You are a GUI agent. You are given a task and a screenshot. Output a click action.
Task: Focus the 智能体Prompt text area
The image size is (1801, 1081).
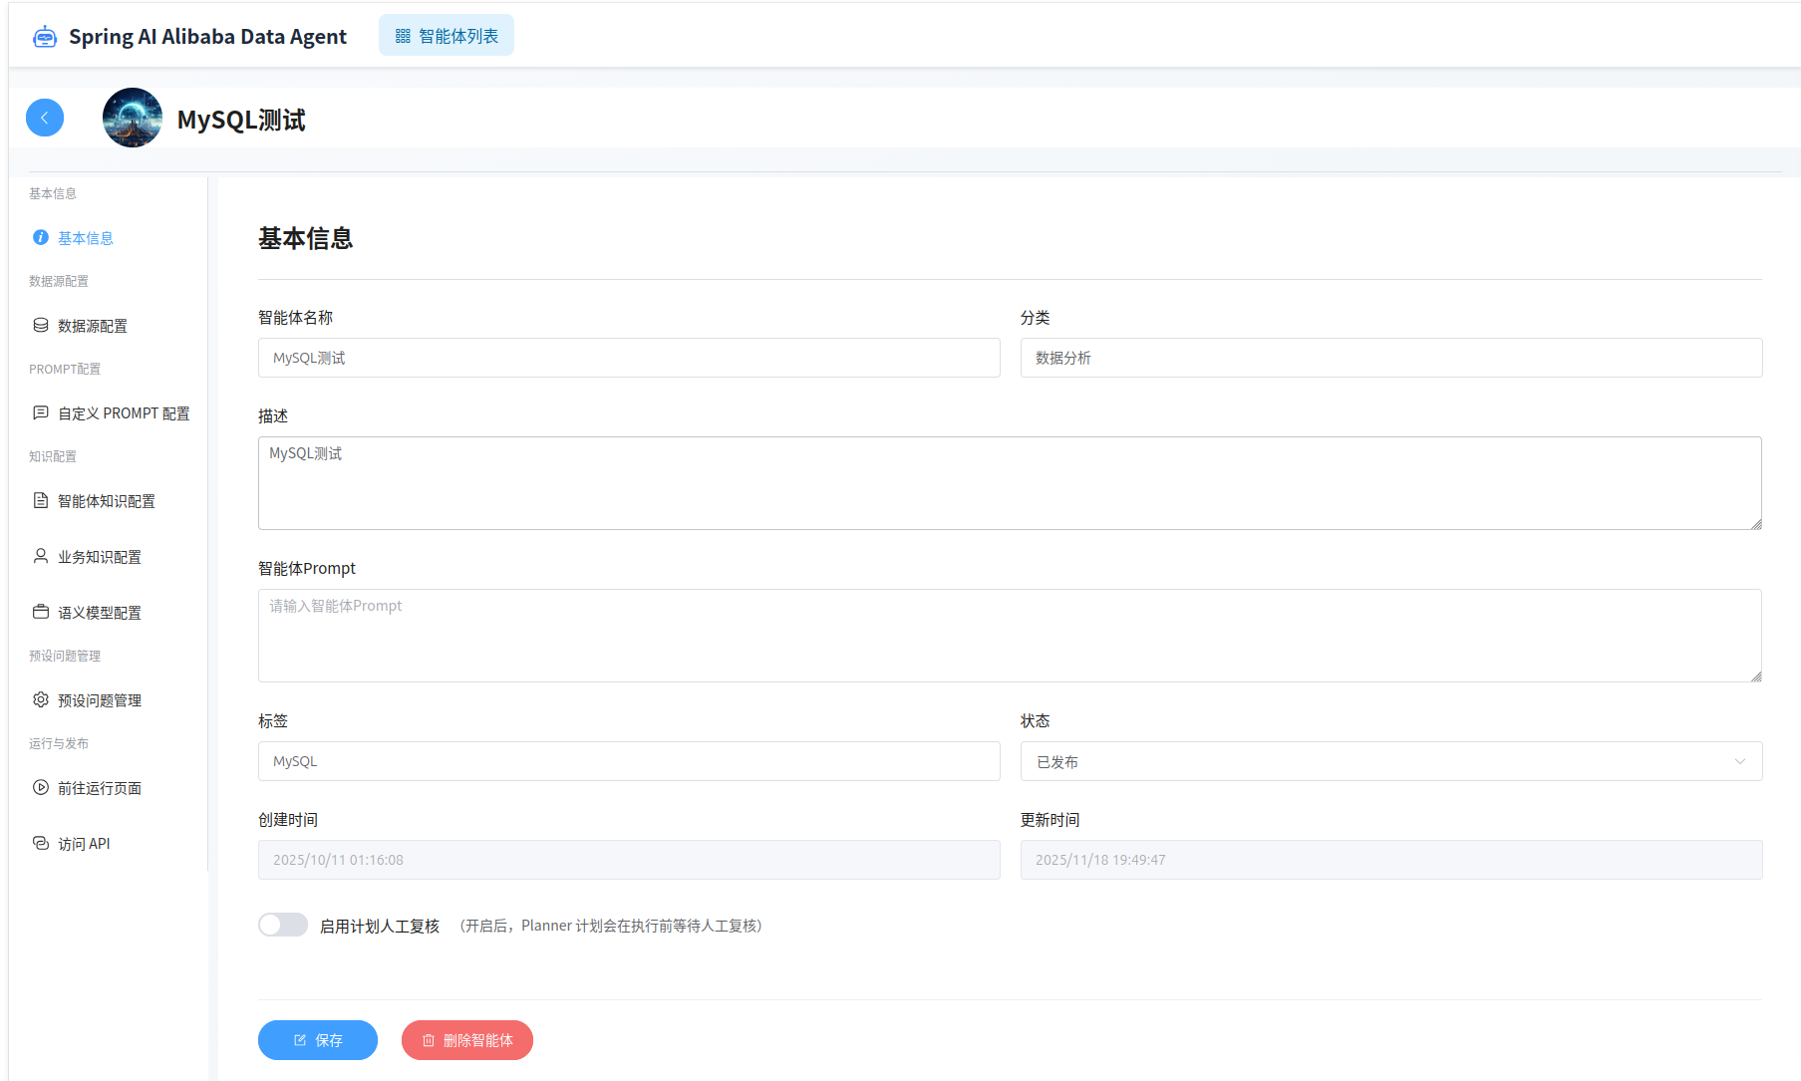pyautogui.click(x=1009, y=636)
